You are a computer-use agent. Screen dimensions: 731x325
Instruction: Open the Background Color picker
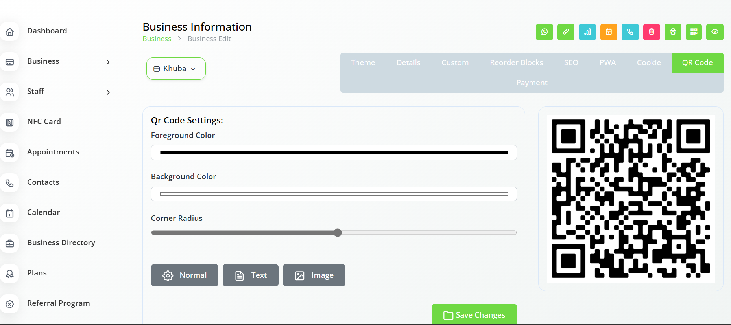334,194
